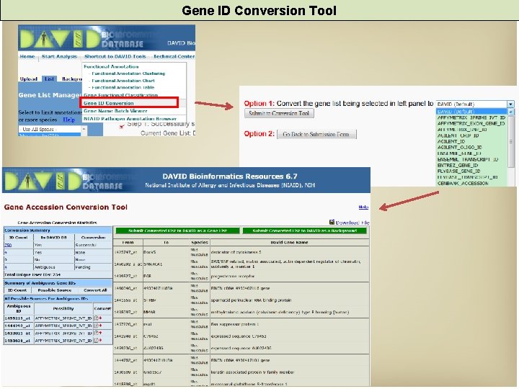Switch to the Background tab

71,79
